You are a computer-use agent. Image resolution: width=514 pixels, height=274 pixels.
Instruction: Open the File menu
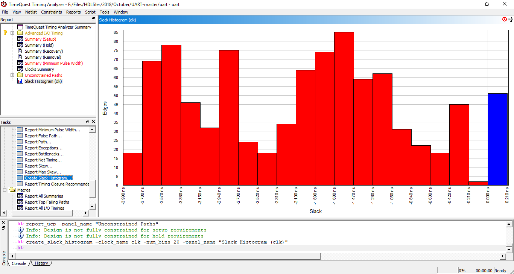tap(5, 12)
